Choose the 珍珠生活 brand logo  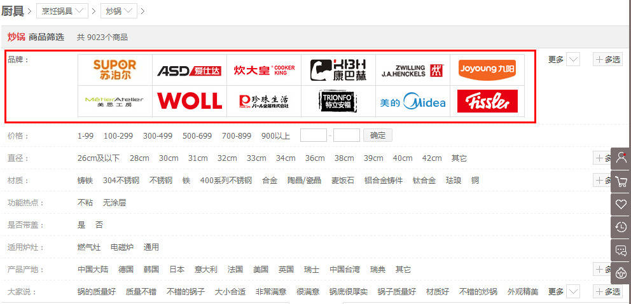click(x=264, y=101)
